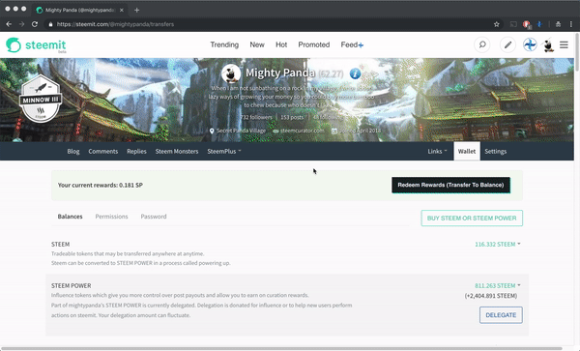Click the vertical page scrollbar

(x=577, y=52)
